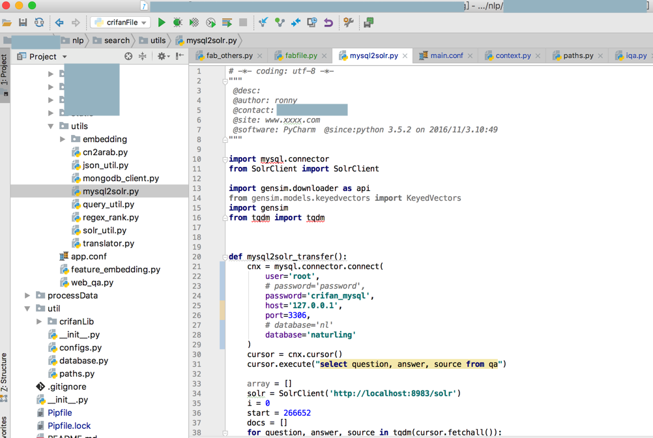The width and height of the screenshot is (653, 438).
Task: Navigate back with the left arrow
Action: pos(59,22)
